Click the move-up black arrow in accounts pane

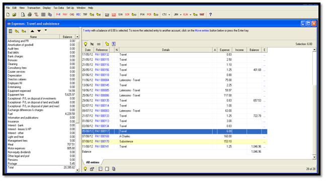(x=32, y=31)
